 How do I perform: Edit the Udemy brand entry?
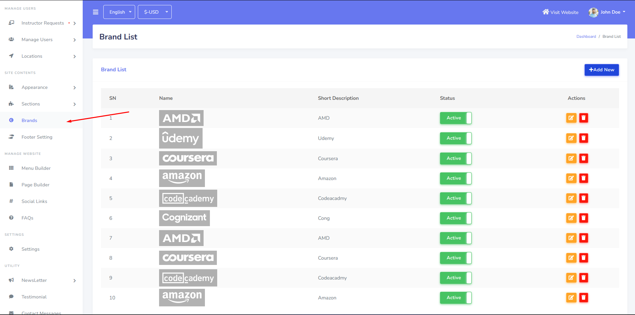571,138
